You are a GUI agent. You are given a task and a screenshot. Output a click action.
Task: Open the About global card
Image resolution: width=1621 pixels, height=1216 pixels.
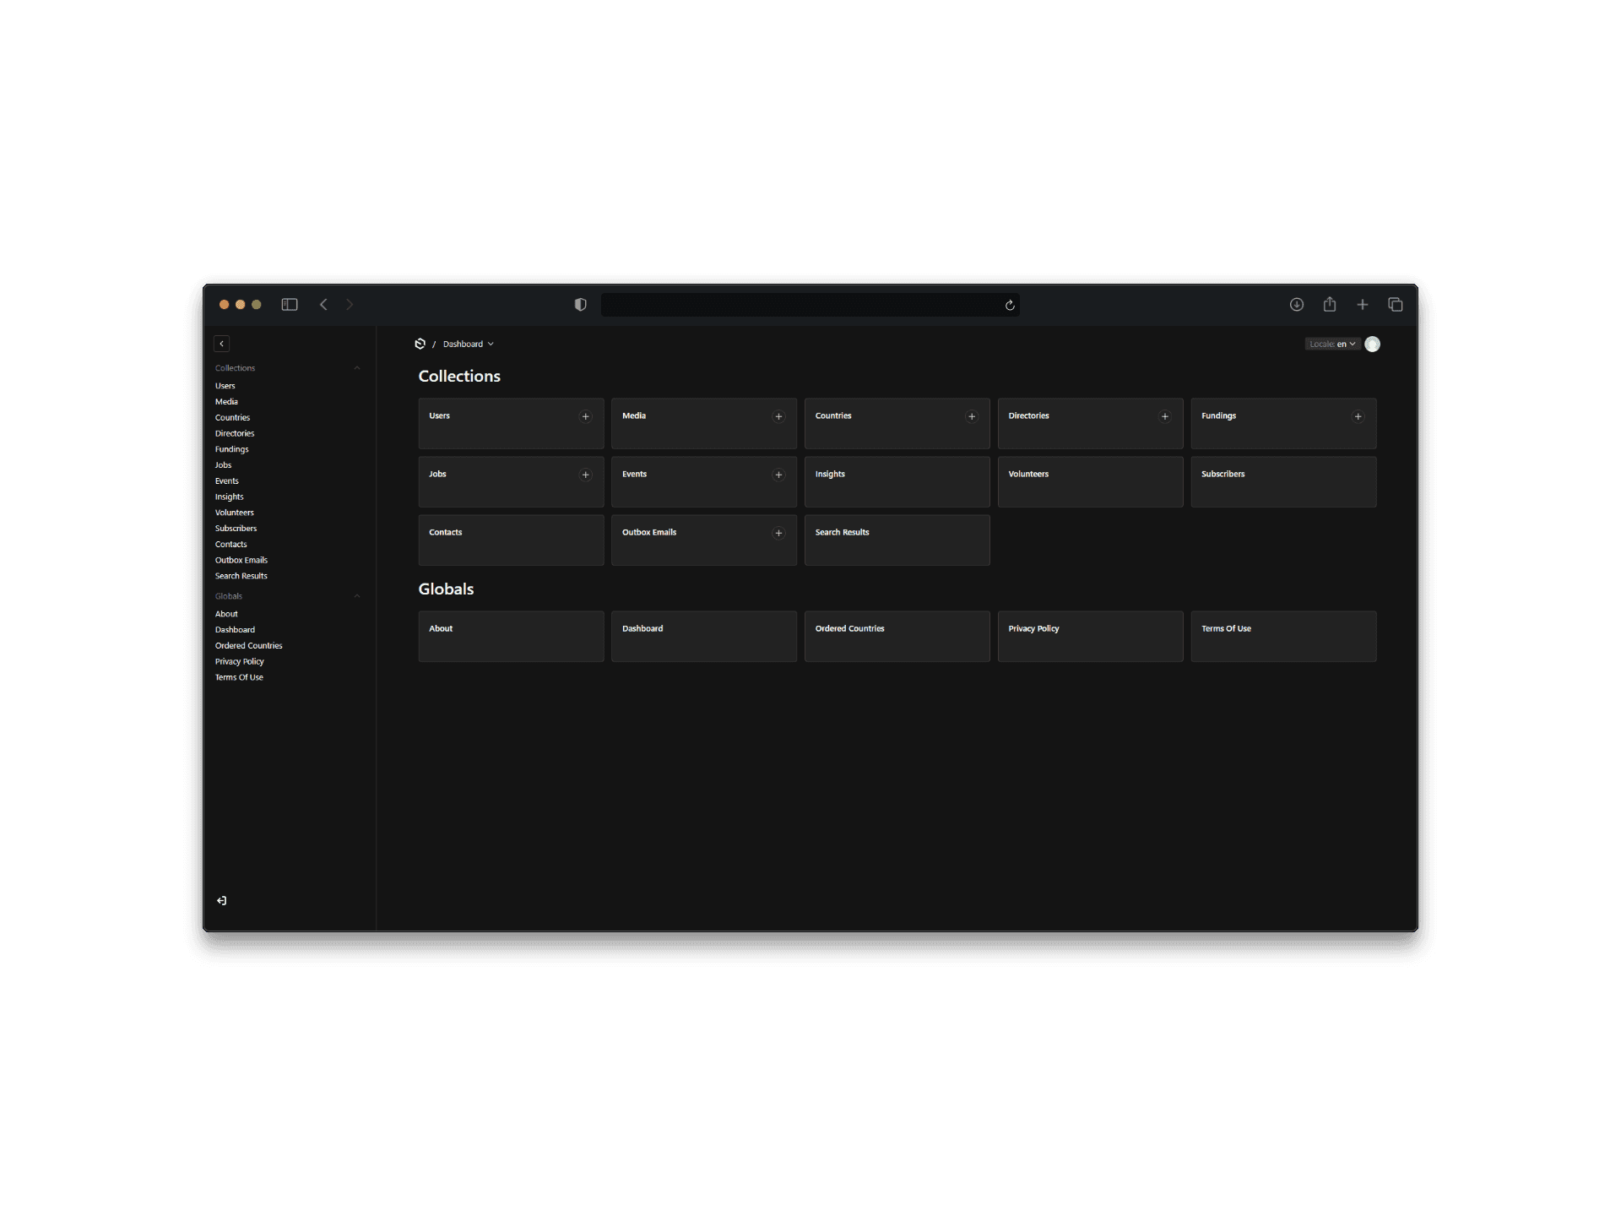[511, 637]
